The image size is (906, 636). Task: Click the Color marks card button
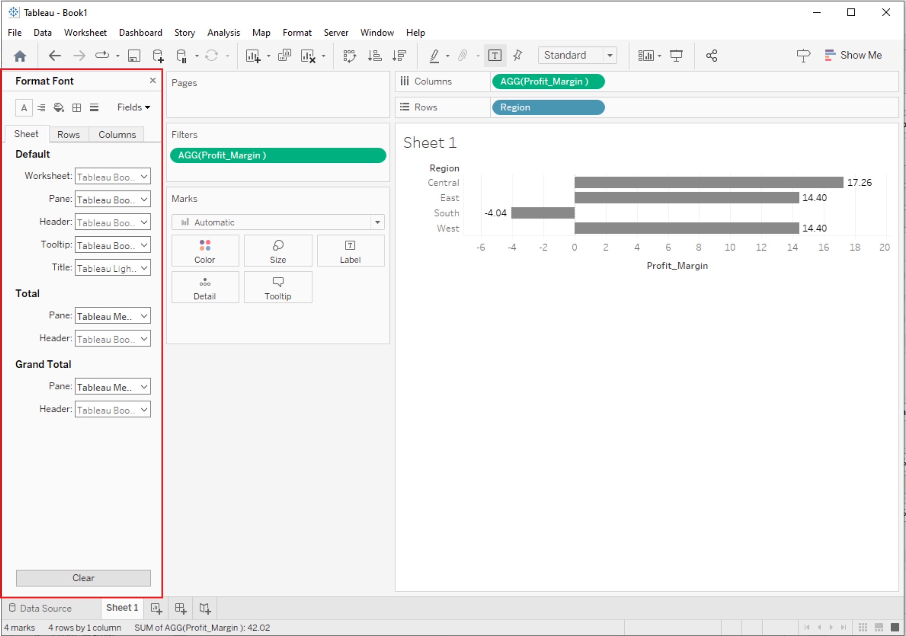click(205, 251)
